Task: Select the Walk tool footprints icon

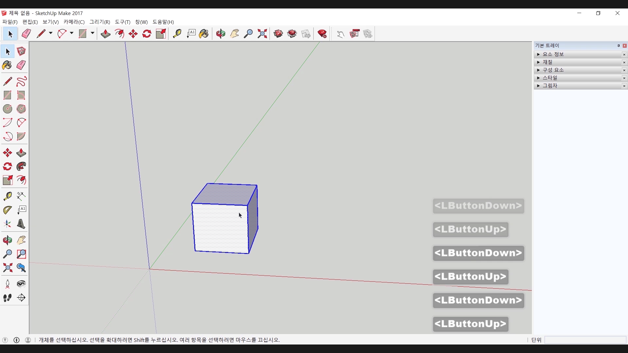Action: tap(7, 298)
